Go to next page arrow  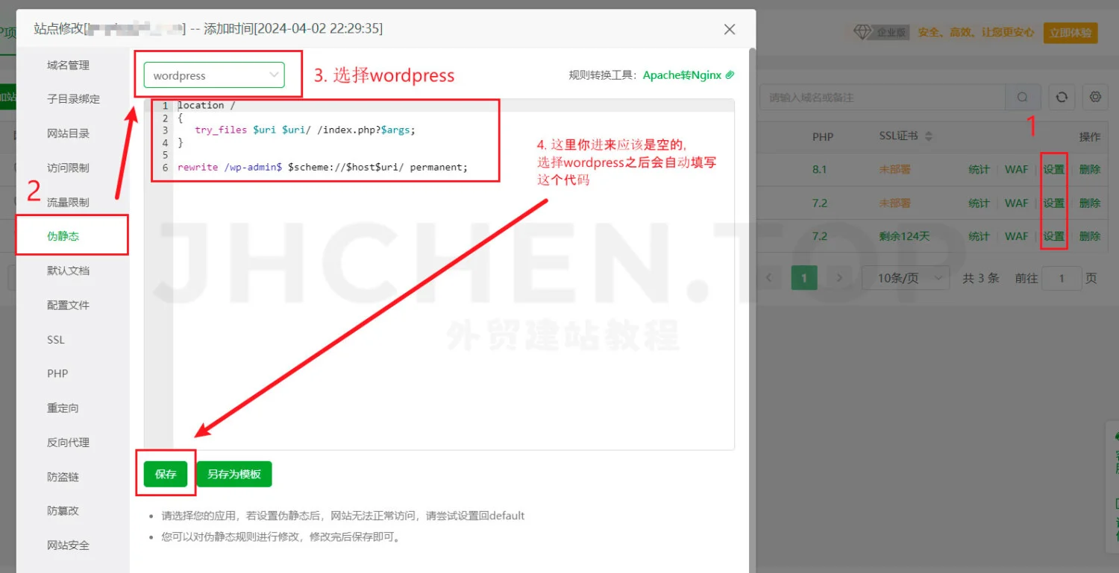[x=839, y=278]
